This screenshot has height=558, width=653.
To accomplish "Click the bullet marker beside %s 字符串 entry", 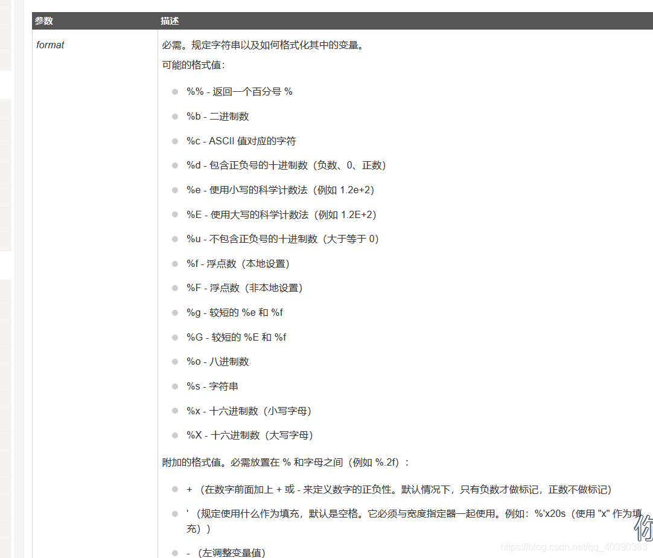I will (174, 386).
